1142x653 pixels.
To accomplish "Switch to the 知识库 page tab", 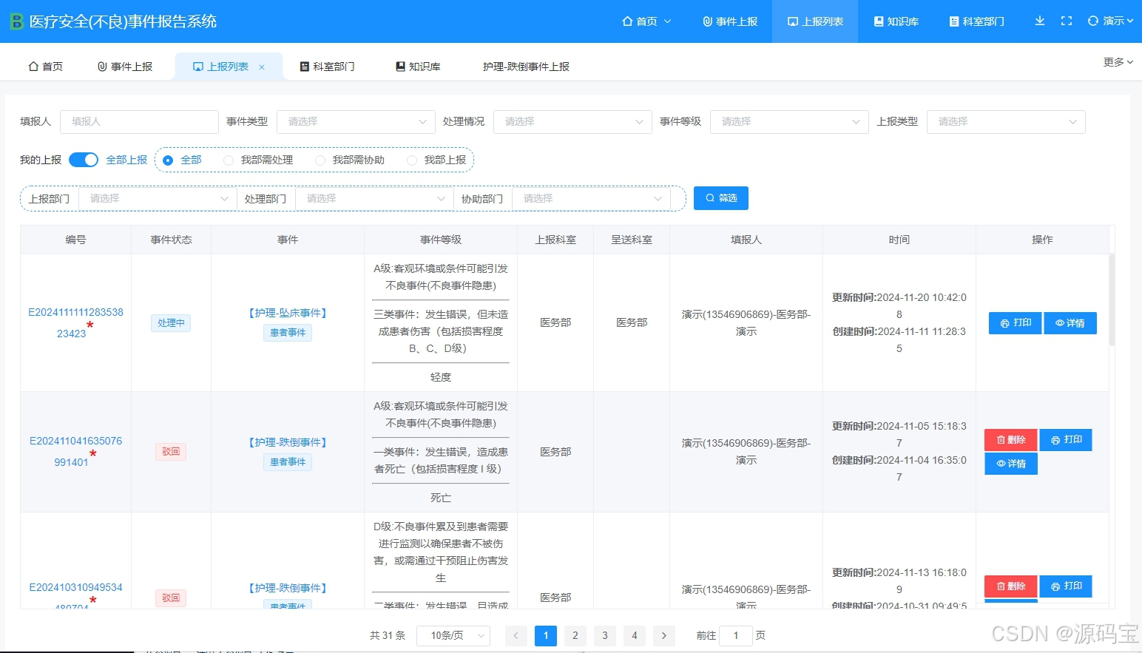I will (418, 67).
